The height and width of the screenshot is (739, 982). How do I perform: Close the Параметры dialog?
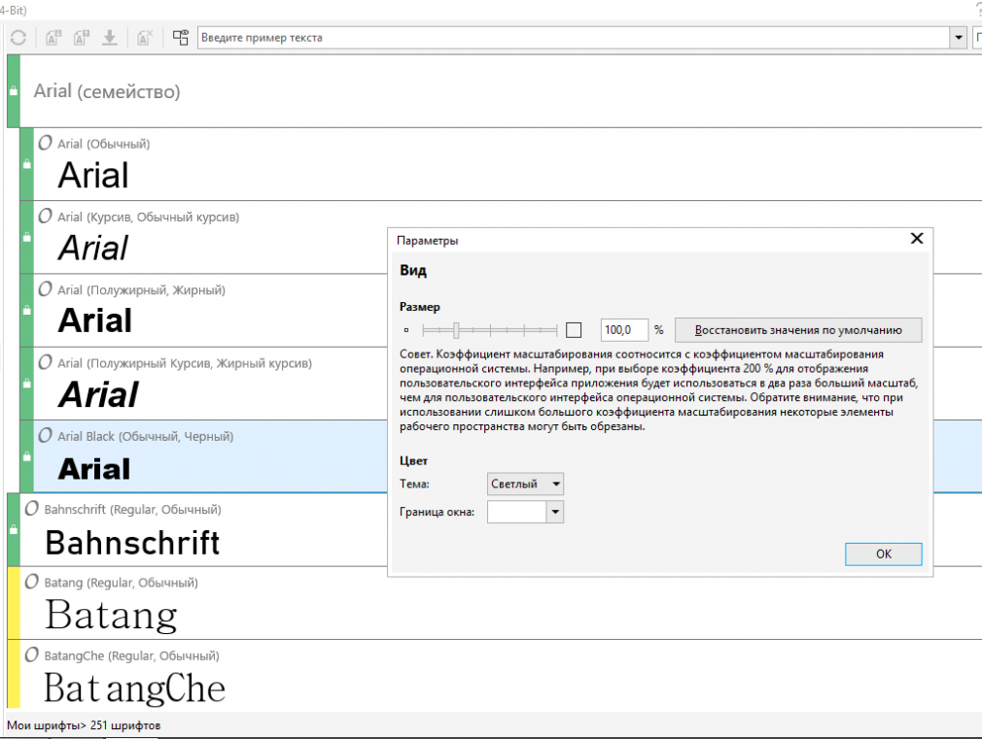[917, 239]
